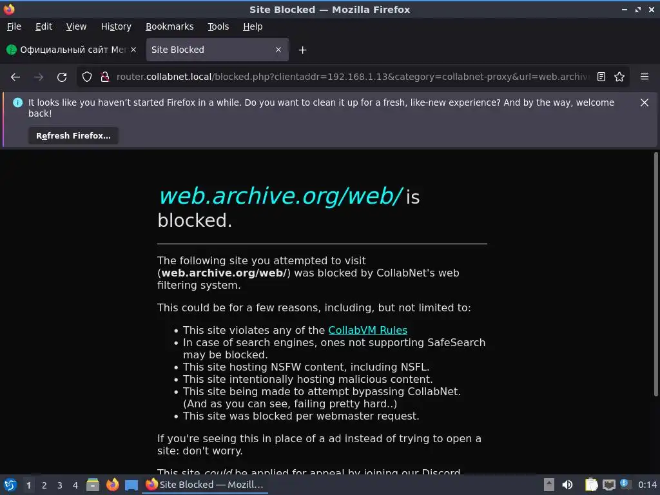Switch to workspace 3
660x495 pixels.
[60, 485]
